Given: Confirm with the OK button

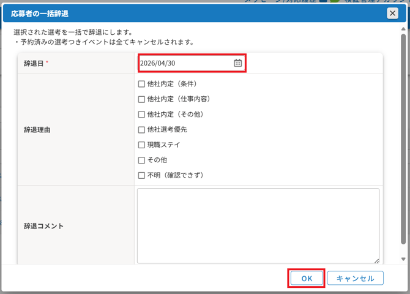Looking at the screenshot, I should point(307,278).
